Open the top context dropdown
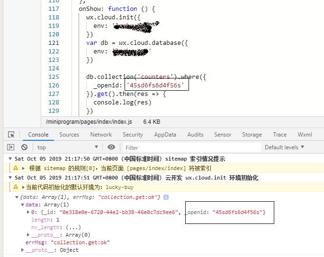The image size is (324, 257). [68, 147]
